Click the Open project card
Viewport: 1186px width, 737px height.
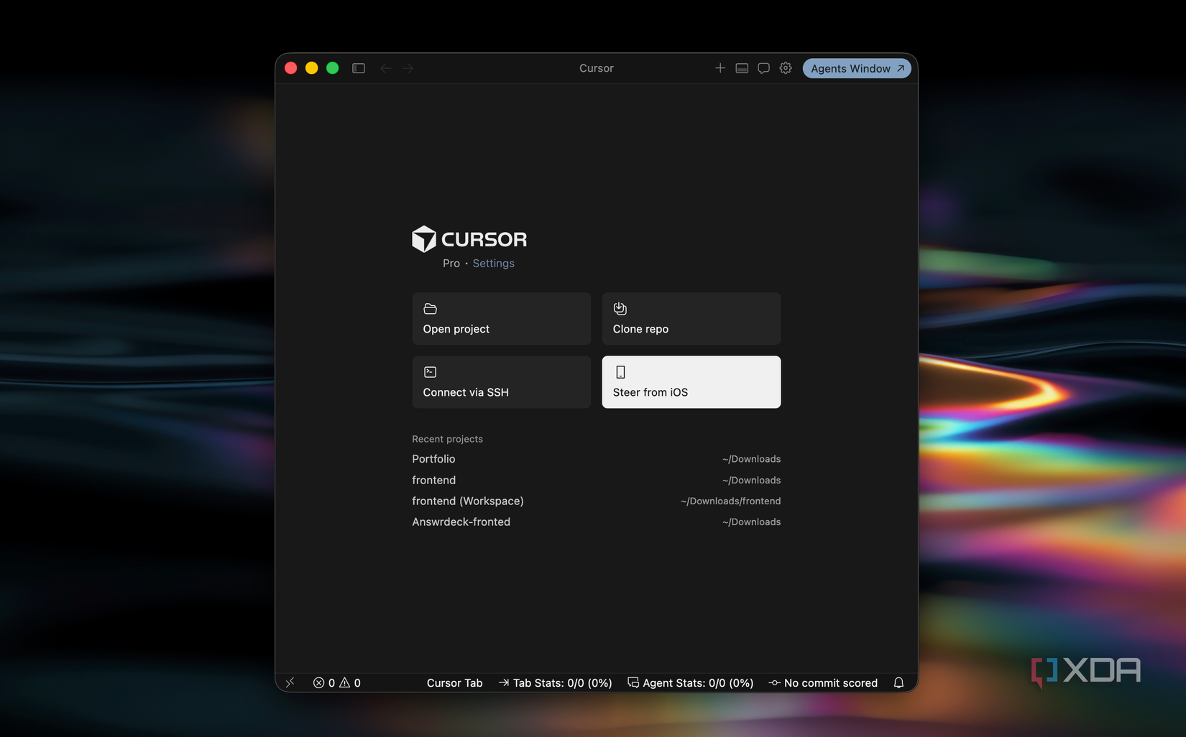click(x=502, y=319)
